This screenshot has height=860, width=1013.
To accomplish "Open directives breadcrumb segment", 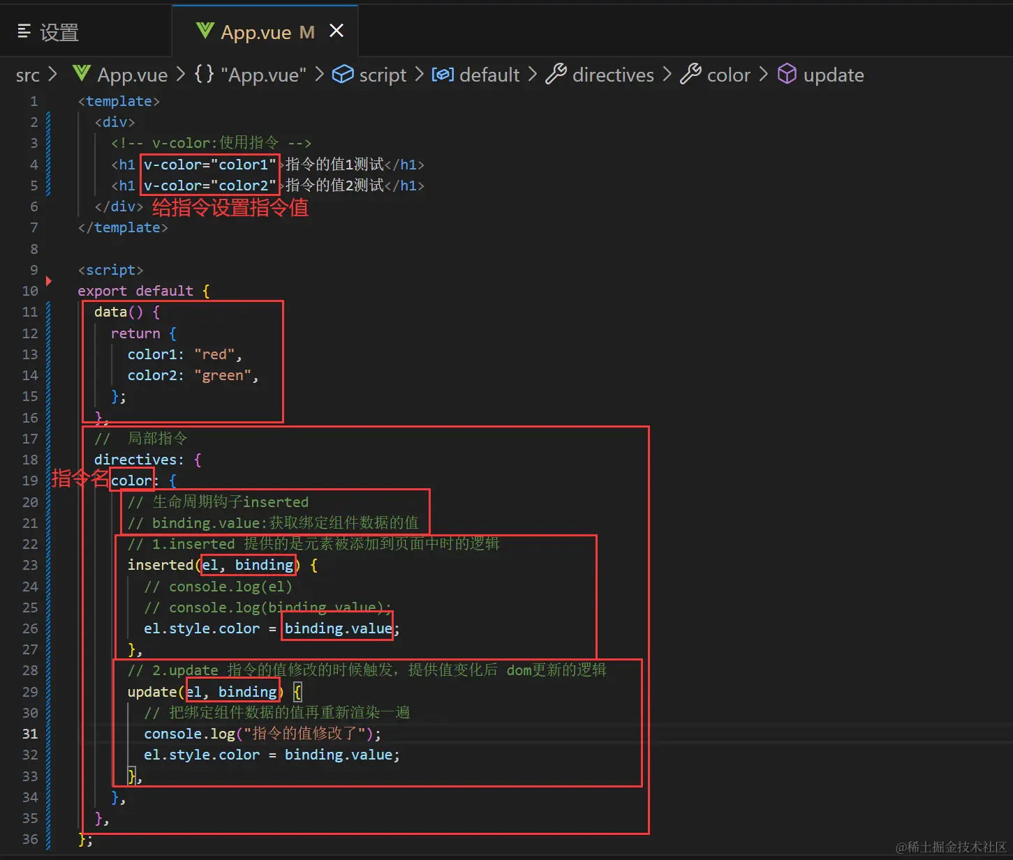I will 613,75.
